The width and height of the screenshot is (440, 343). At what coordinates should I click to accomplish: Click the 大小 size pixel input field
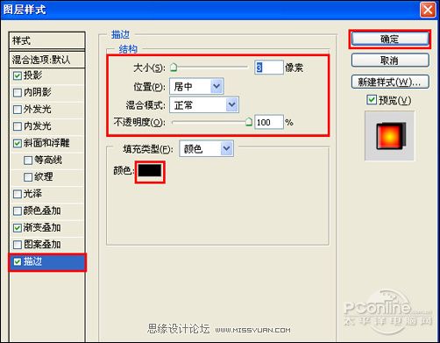(269, 68)
